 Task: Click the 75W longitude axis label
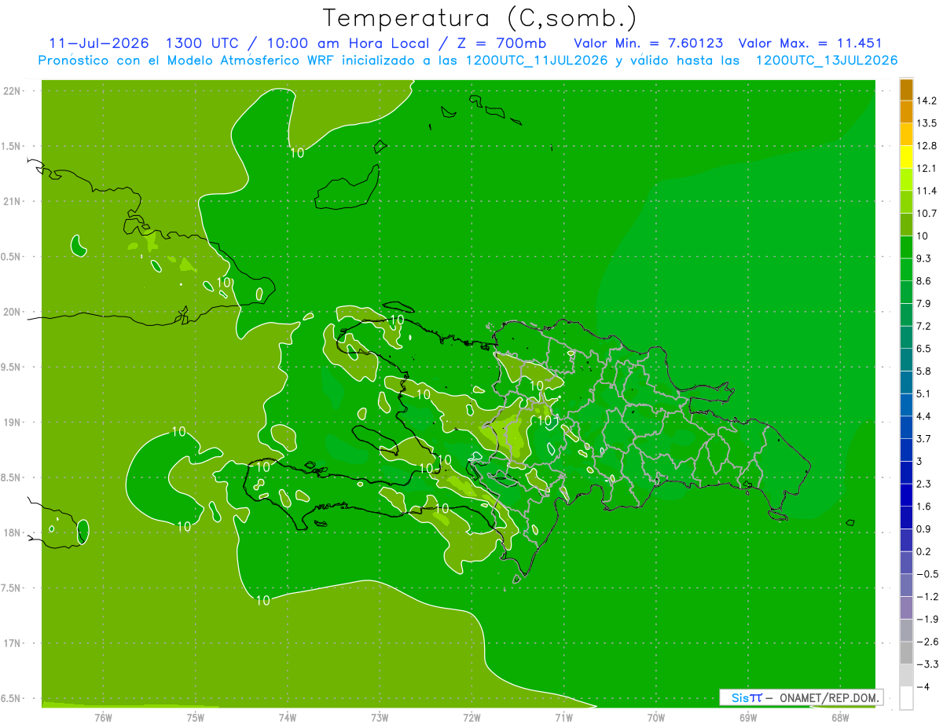coord(196,717)
